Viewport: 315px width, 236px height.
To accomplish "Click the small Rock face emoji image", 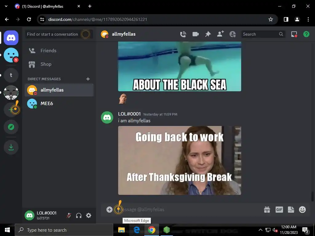I will 122,99.
